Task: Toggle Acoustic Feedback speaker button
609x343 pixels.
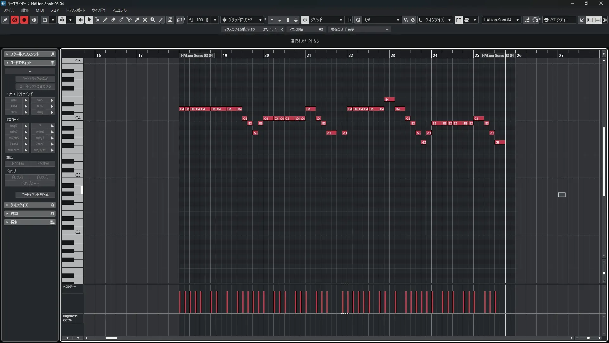Action: (x=80, y=20)
